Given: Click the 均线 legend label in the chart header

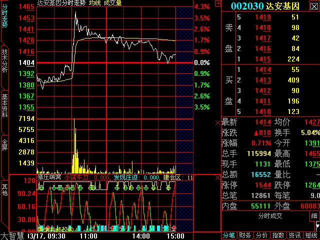Looking at the screenshot, I should (94, 3).
